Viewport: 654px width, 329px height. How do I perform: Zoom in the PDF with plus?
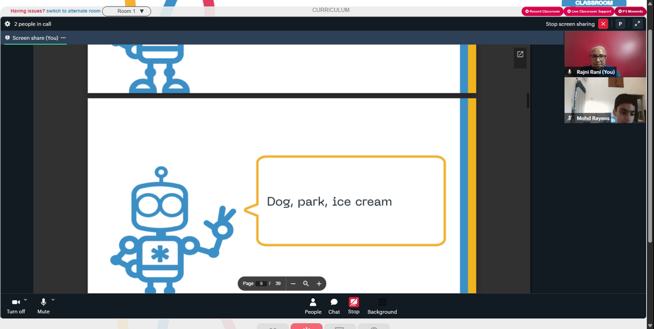pyautogui.click(x=319, y=284)
